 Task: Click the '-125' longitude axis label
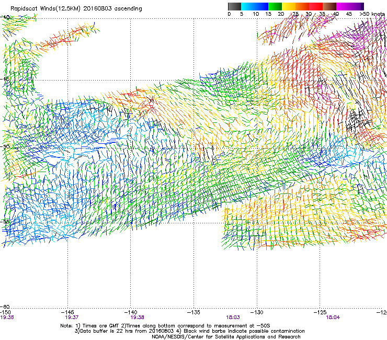click(x=320, y=313)
